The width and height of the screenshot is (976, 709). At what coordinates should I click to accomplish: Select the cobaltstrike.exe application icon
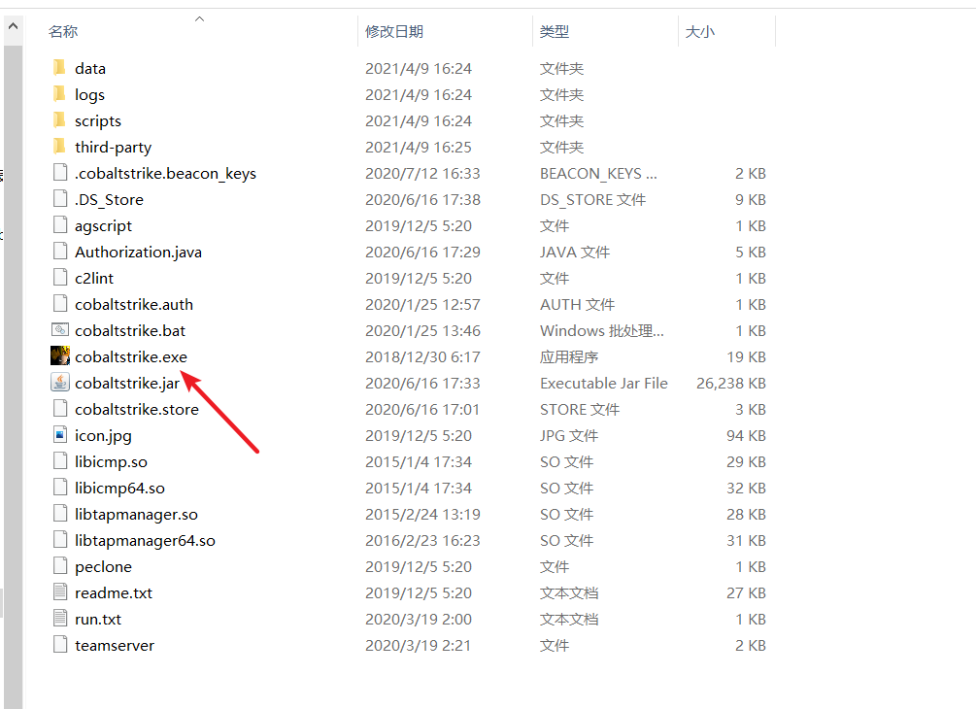coord(60,356)
